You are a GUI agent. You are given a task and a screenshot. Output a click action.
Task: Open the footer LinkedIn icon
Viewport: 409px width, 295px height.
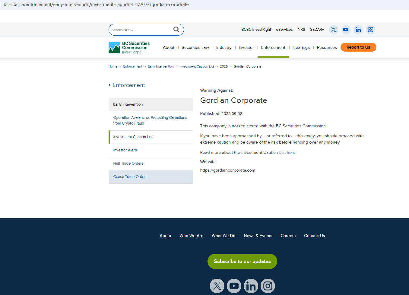coord(251,286)
